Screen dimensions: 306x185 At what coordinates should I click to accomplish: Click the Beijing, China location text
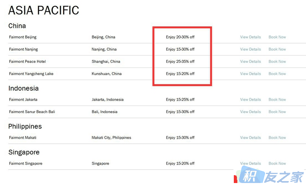104,37
